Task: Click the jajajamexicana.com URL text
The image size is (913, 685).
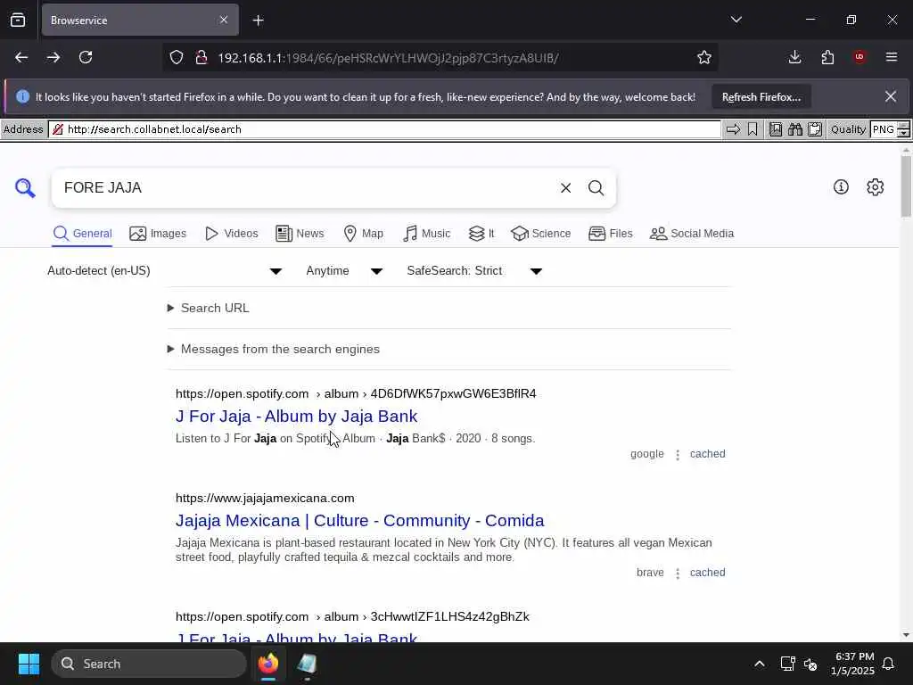Action: pos(265,498)
